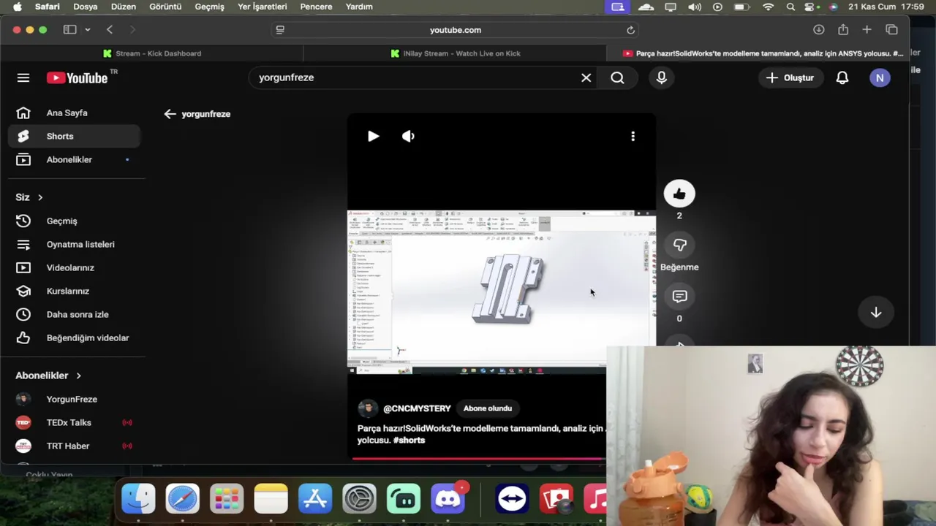Clear the search text with X
936x526 pixels.
(586, 77)
